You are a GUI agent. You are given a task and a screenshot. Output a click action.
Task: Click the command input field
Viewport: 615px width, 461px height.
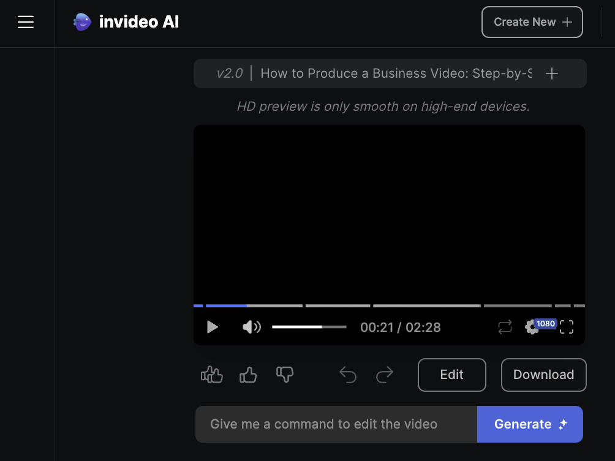(x=336, y=424)
